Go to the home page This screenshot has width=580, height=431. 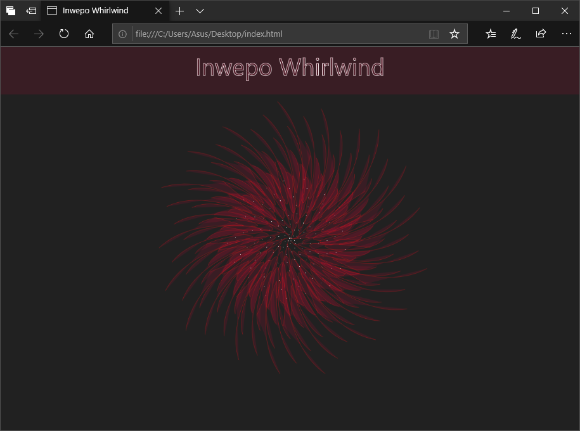[89, 34]
